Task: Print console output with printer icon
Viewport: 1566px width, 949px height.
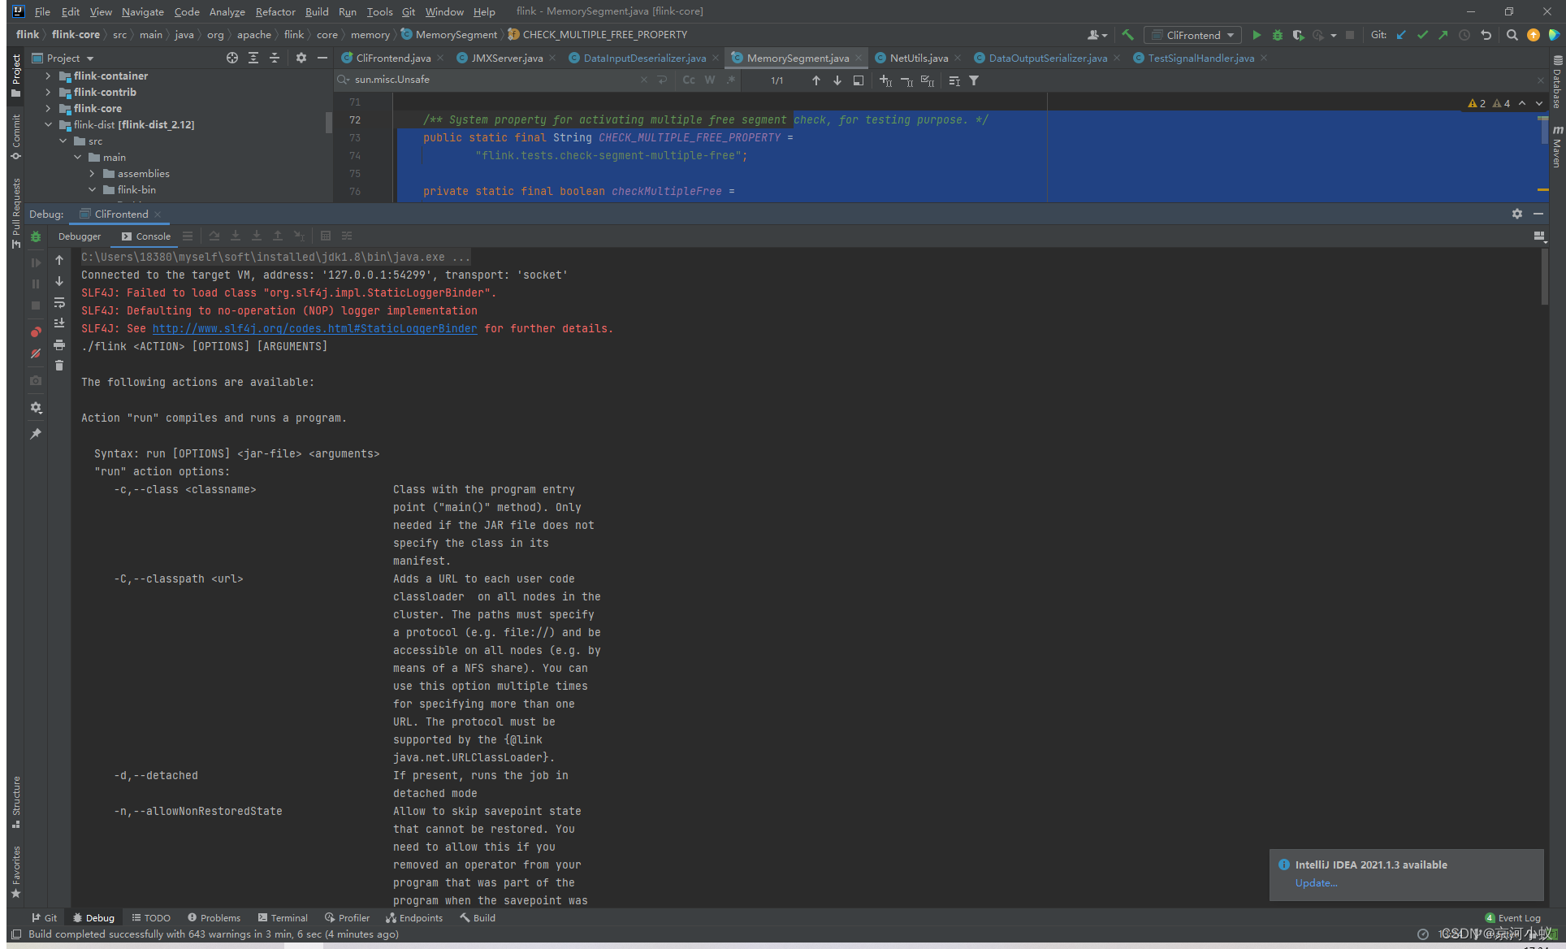Action: (x=59, y=345)
